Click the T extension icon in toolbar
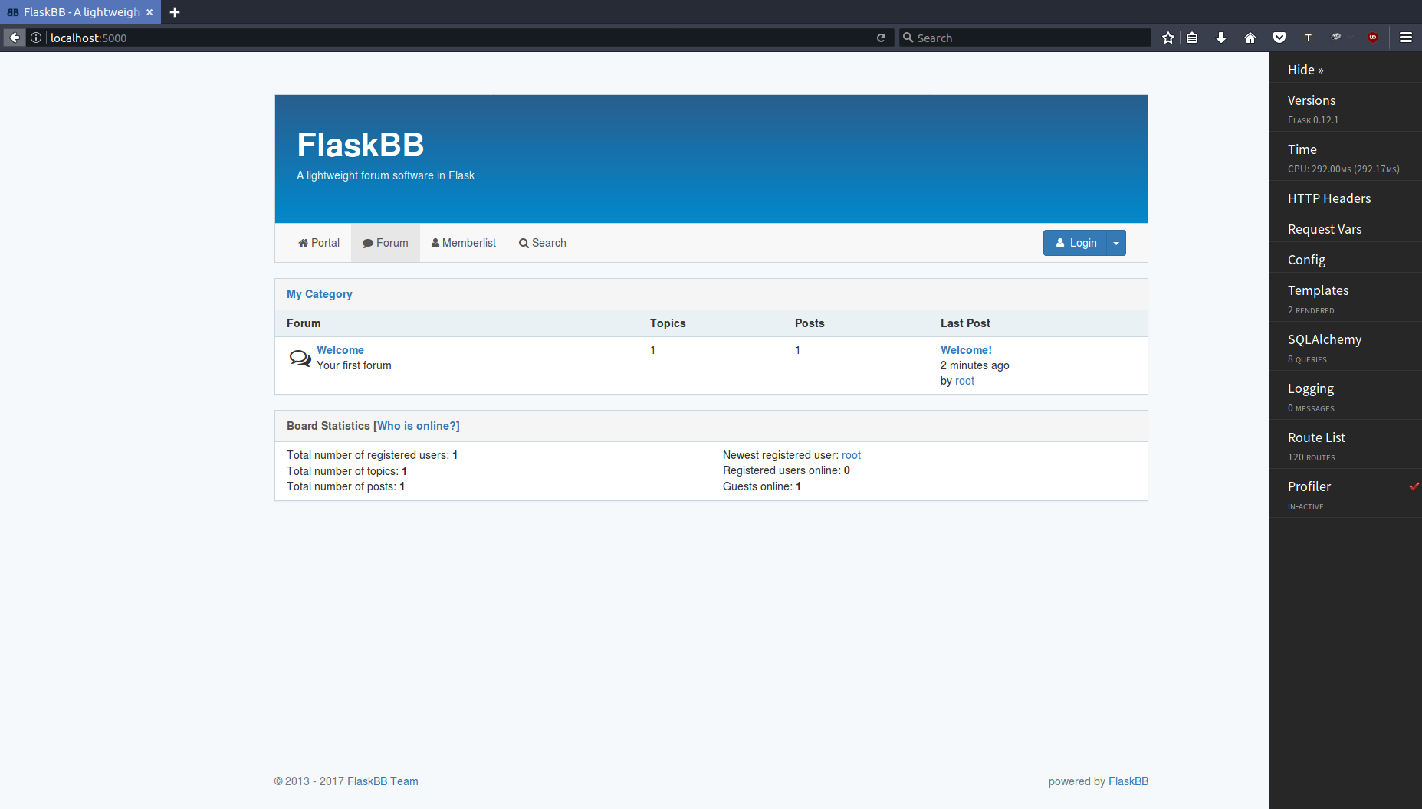 [x=1309, y=38]
